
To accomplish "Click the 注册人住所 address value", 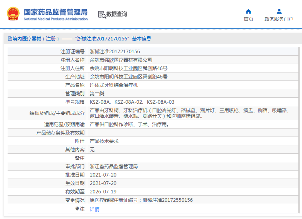I will tap(128, 68).
